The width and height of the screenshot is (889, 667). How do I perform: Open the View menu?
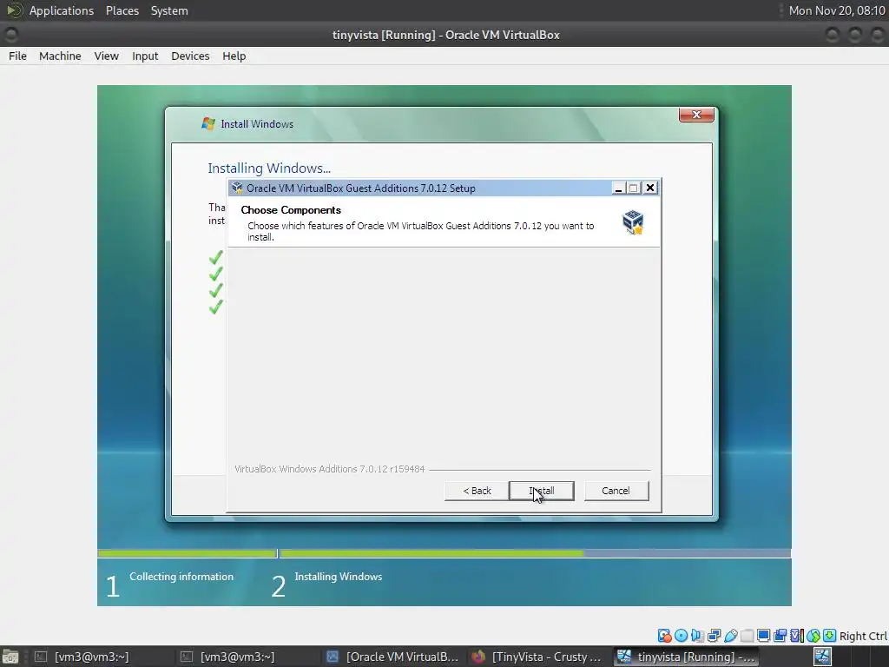(x=107, y=56)
